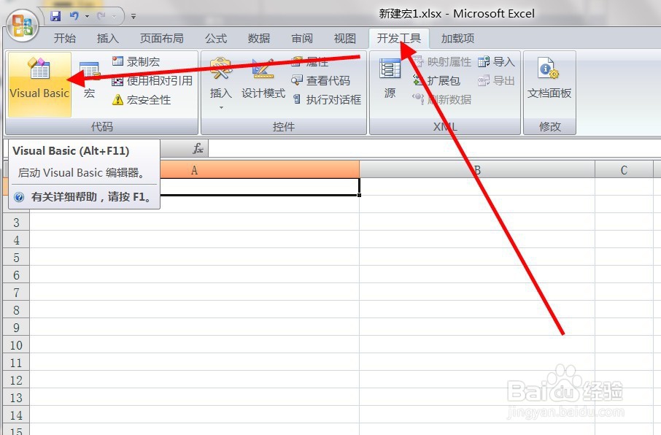This screenshot has width=661, height=435.
Task: Select row 5 header
Action: 17,258
